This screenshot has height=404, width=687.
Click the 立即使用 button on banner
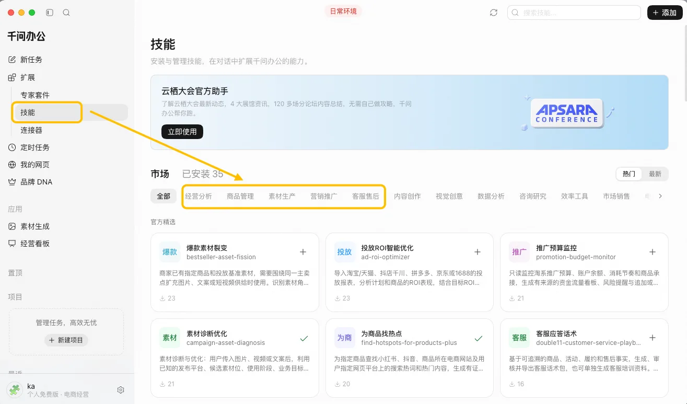(182, 132)
